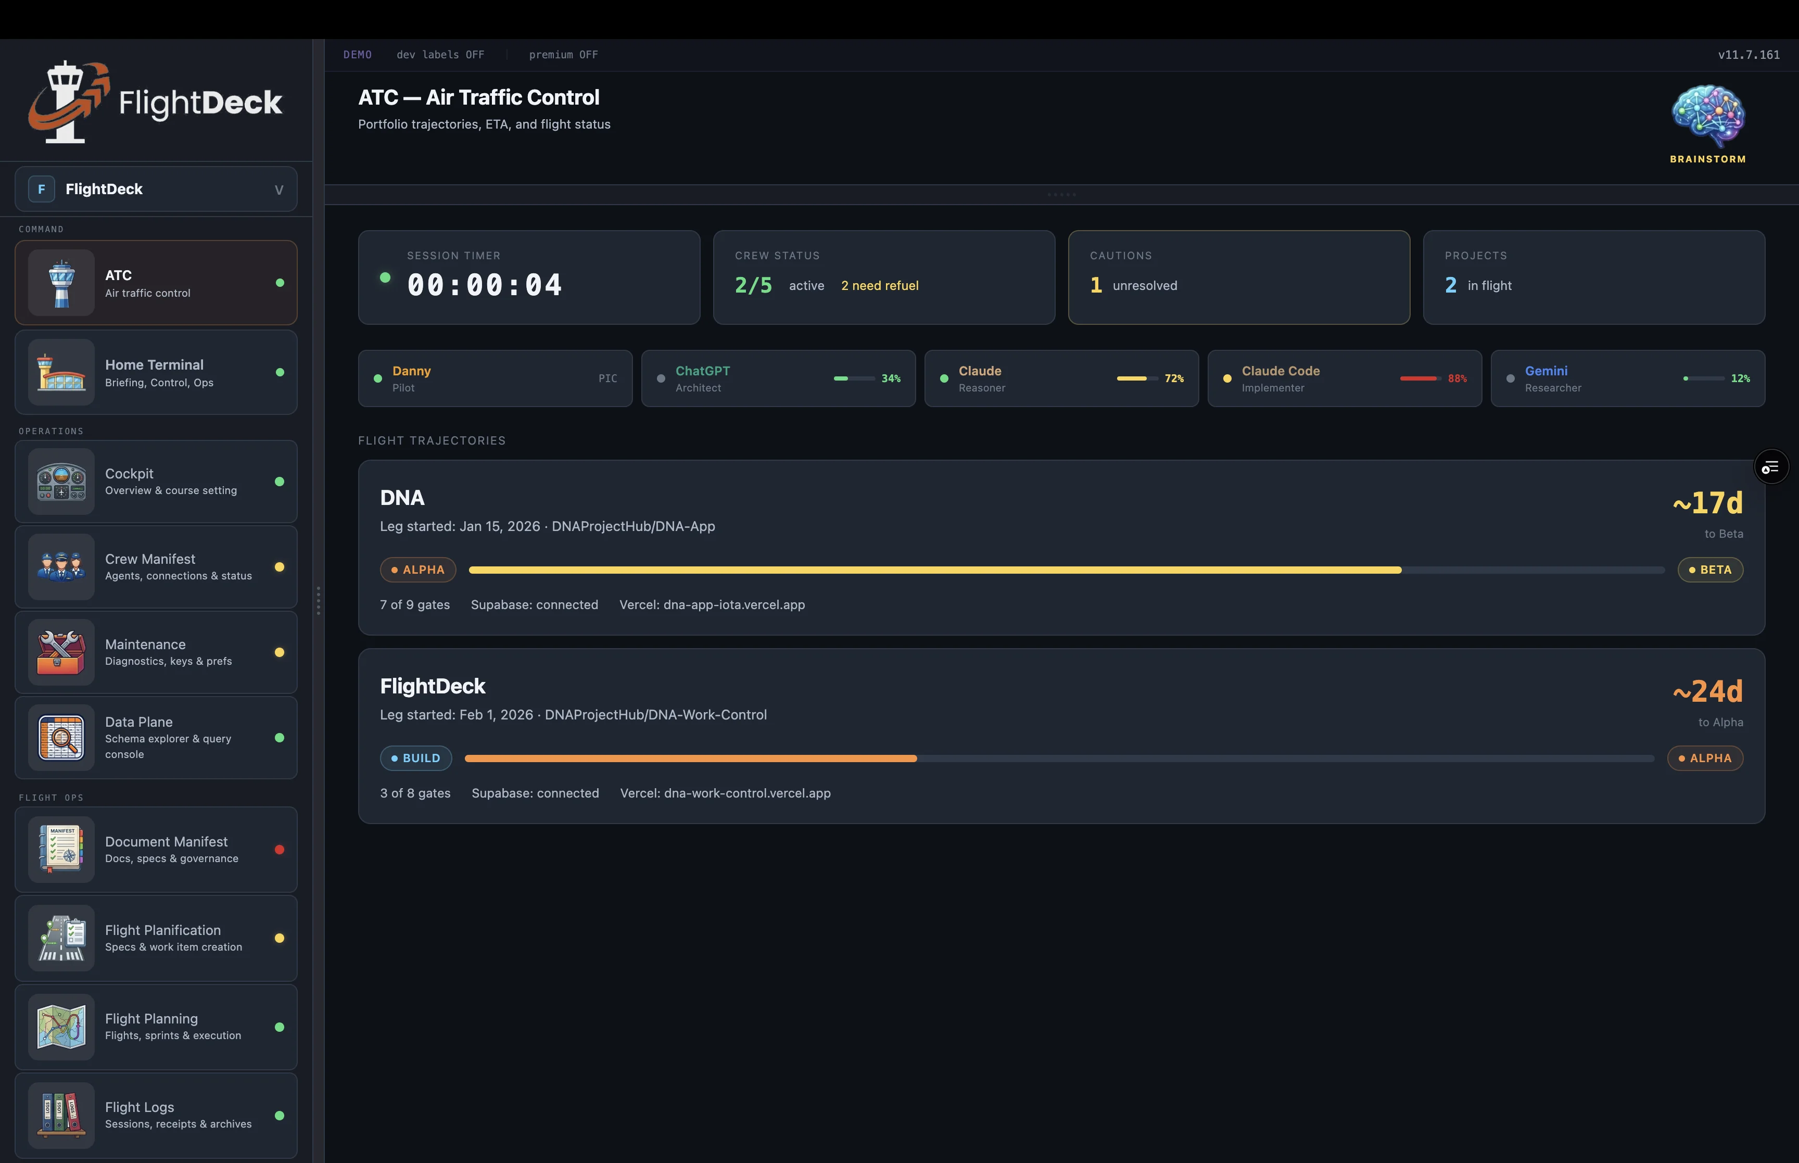Expand the header drag handle dots
This screenshot has width=1799, height=1163.
pyautogui.click(x=1062, y=194)
